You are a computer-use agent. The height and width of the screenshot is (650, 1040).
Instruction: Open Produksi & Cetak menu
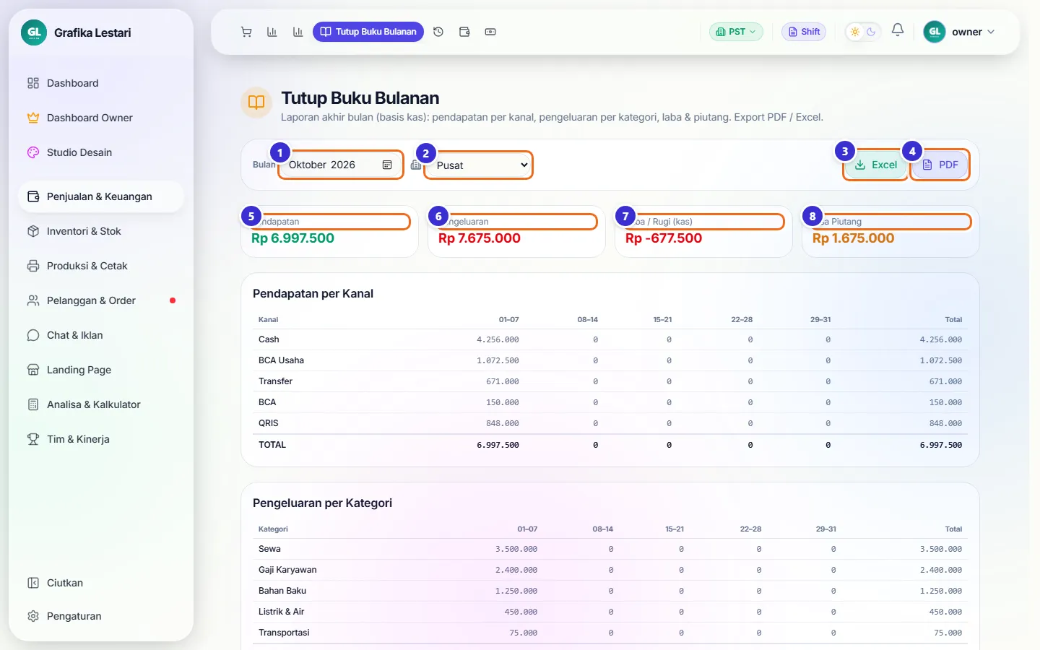click(x=101, y=266)
